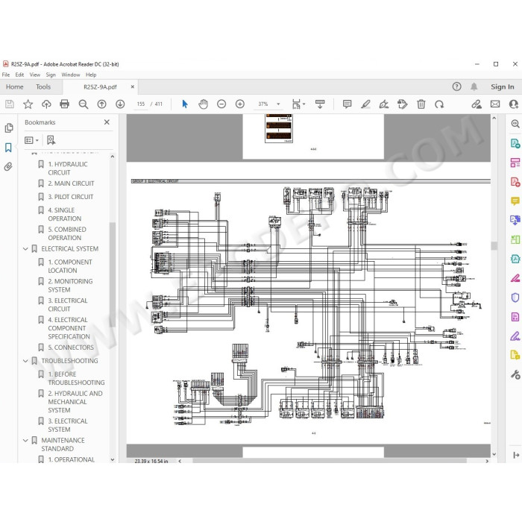Screen dimensions: 522x522
Task: Open bookmark 2. MONITORING SYSTEM
Action: click(70, 286)
